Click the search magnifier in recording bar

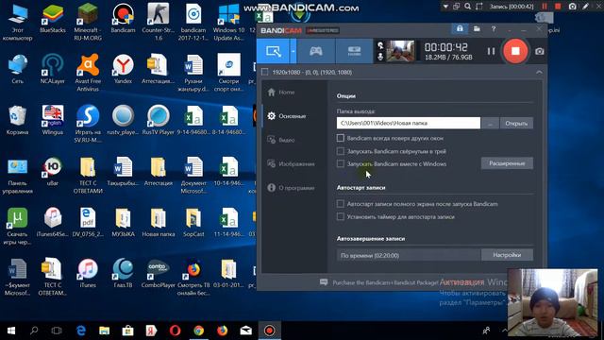(x=467, y=7)
